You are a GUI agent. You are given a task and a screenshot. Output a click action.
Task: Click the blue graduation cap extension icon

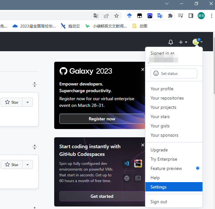(x=129, y=16)
